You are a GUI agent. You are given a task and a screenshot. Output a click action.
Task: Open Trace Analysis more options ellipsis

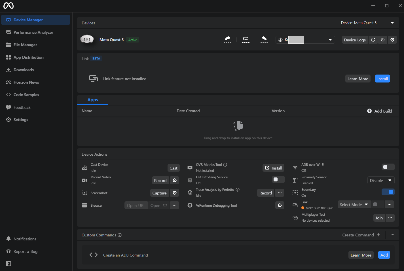coord(280,193)
